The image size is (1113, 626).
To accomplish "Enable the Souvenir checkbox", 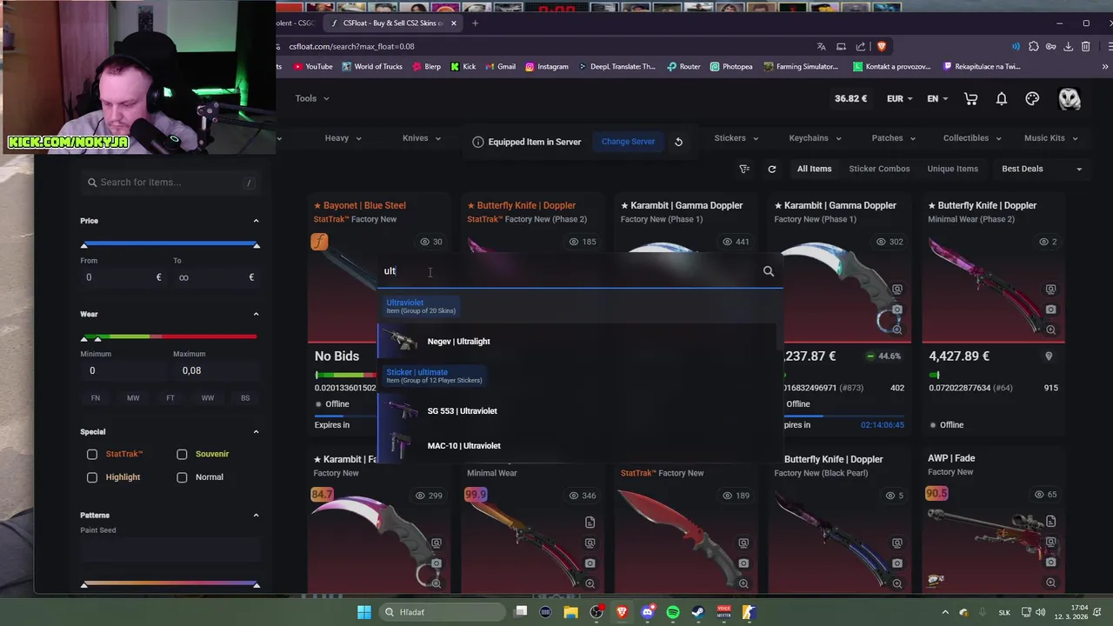I will pos(182,454).
